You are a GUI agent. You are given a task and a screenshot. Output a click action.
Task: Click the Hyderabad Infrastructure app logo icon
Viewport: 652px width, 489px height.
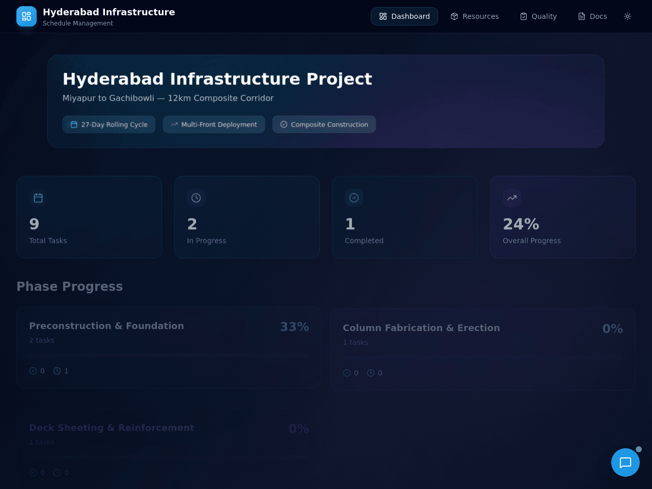point(26,16)
